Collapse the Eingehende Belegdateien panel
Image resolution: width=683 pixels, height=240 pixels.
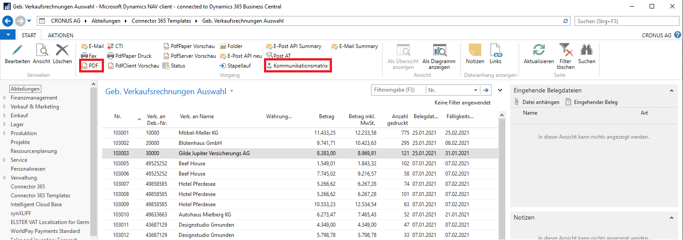[x=671, y=90]
